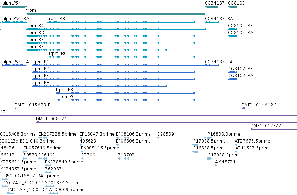Select the AT11623.5prime EST label
Image resolution: width=297 pixels, height=195 pixels.
253,148
